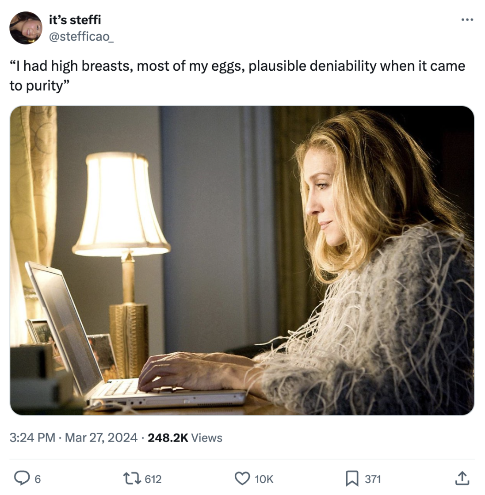This screenshot has width=485, height=495.
Task: Click the 371 bookmarks count
Action: (x=373, y=479)
